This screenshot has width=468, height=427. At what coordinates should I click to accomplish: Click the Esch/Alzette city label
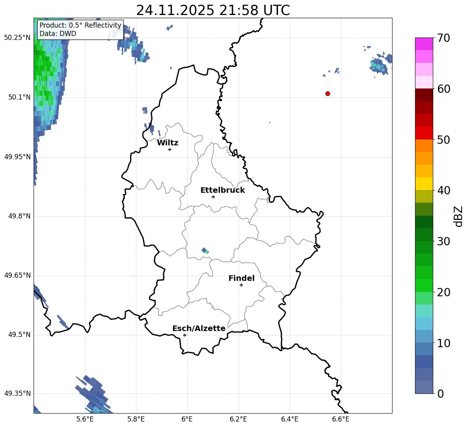click(199, 328)
